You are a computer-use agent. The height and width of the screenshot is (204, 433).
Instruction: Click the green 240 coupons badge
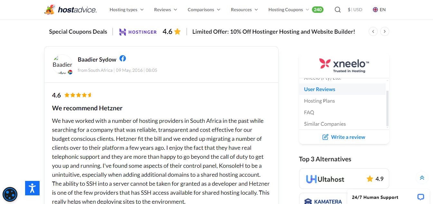[318, 10]
